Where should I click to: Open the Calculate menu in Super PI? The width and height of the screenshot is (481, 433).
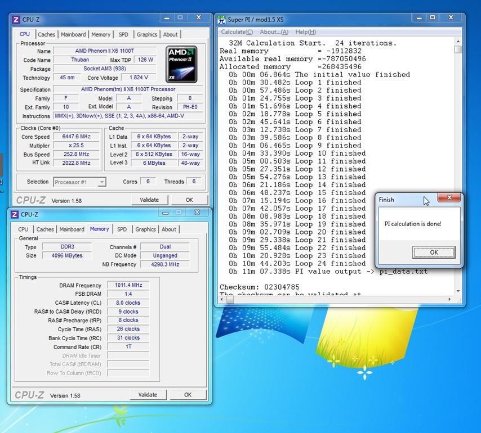coord(237,32)
